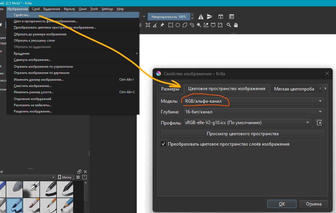Image resolution: width=336 pixels, height=213 pixels.
Task: Click the Непрозрачность 100% slider
Action: [169, 17]
